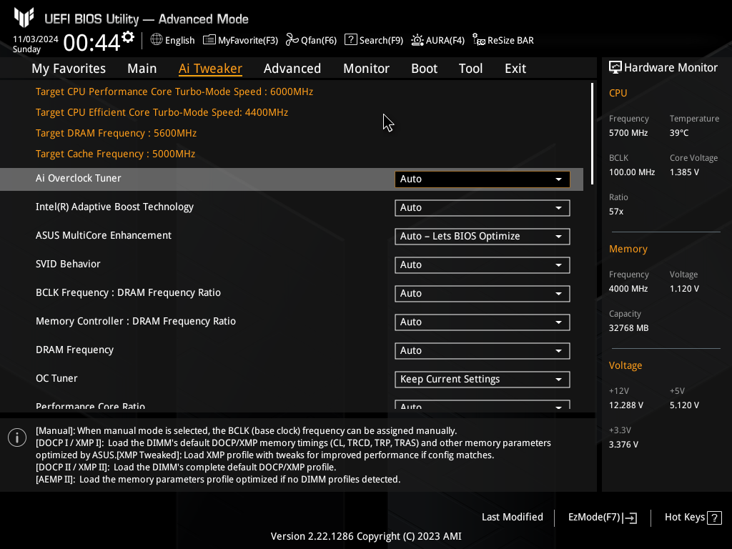
Task: Click BIOS version copyright text
Action: (x=366, y=536)
